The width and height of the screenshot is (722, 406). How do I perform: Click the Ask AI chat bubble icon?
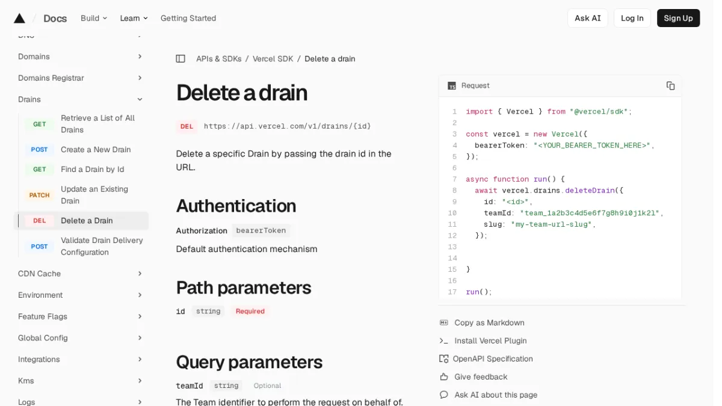click(x=444, y=395)
